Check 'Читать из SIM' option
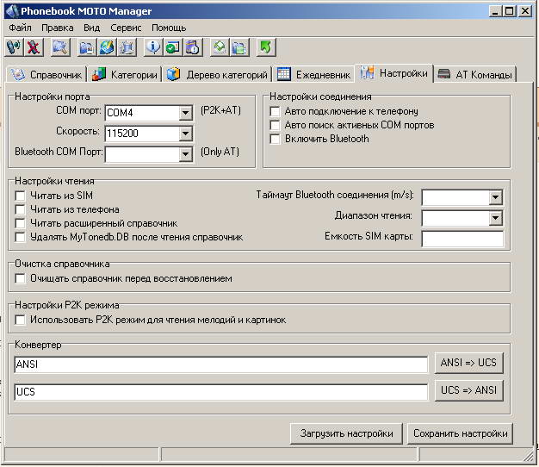Viewport: 539px width, 467px height. point(21,196)
